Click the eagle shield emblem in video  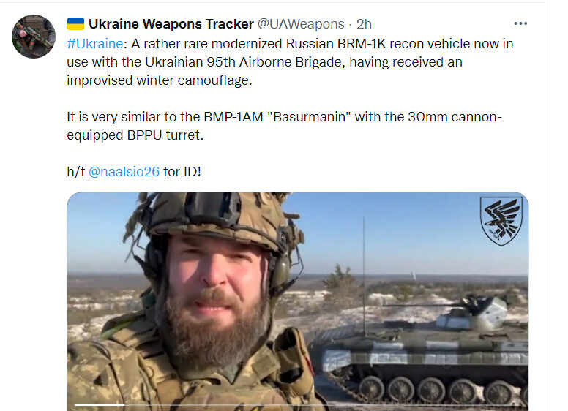pyautogui.click(x=501, y=221)
